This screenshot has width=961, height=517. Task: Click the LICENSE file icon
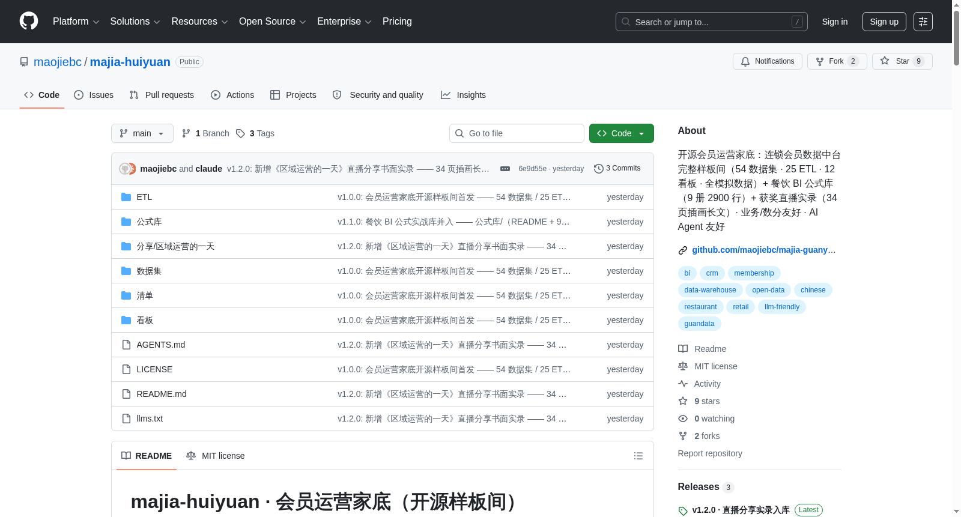[126, 369]
